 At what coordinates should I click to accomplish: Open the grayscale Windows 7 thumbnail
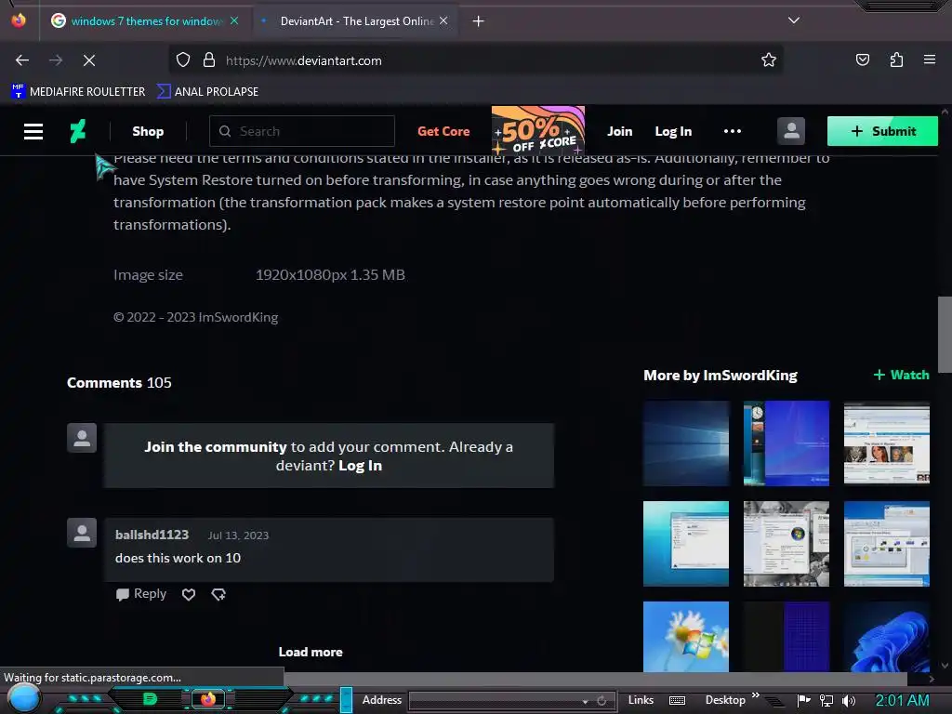(x=787, y=544)
